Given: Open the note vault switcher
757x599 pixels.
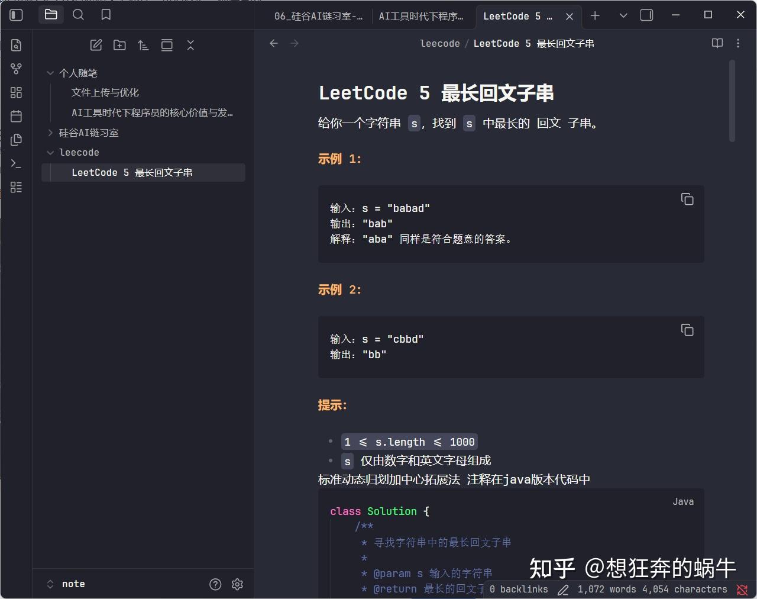Looking at the screenshot, I should [x=66, y=584].
